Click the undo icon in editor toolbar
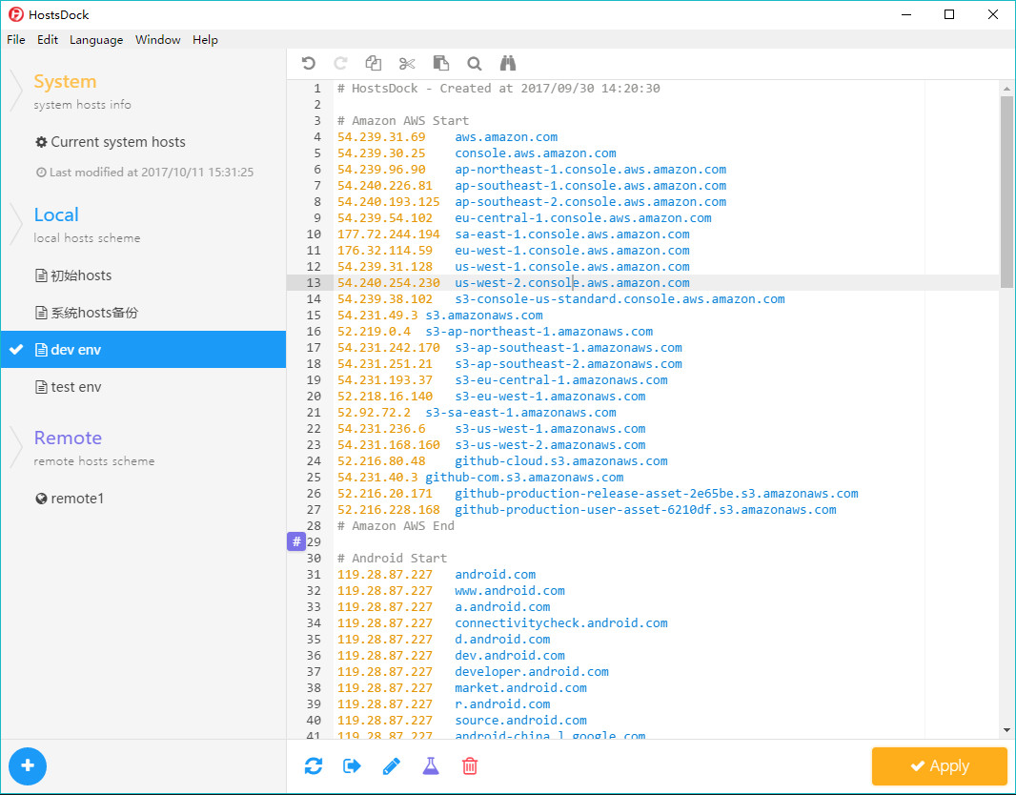The image size is (1016, 795). 308,64
